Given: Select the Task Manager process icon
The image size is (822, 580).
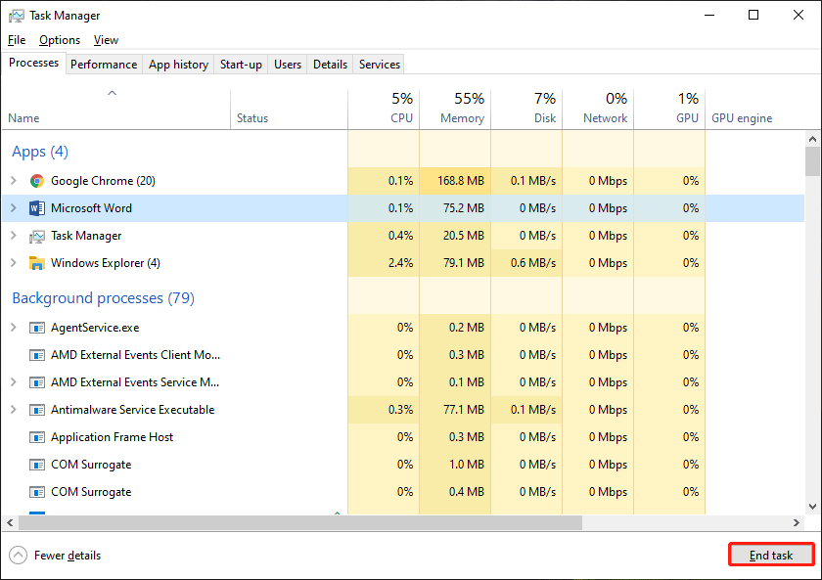Looking at the screenshot, I should pyautogui.click(x=37, y=237).
